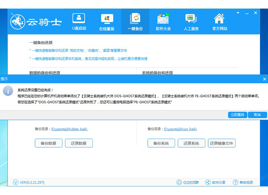
Task: Open the os_bak backup directory link
Action: [x=180, y=129]
